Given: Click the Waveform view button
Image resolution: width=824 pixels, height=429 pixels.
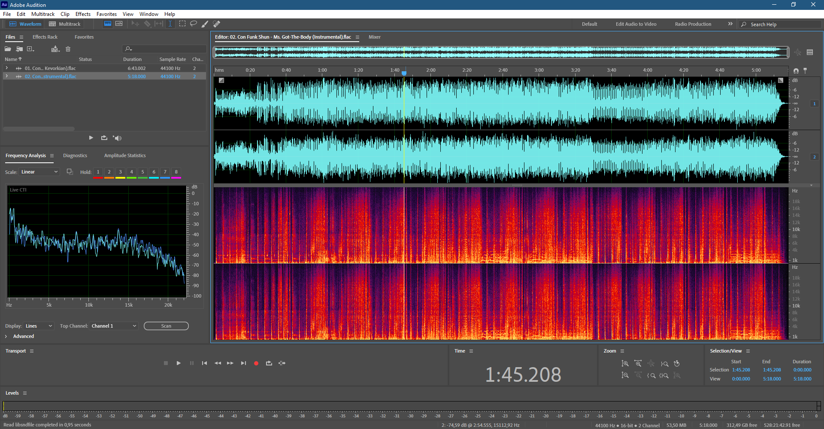Looking at the screenshot, I should click(x=25, y=24).
